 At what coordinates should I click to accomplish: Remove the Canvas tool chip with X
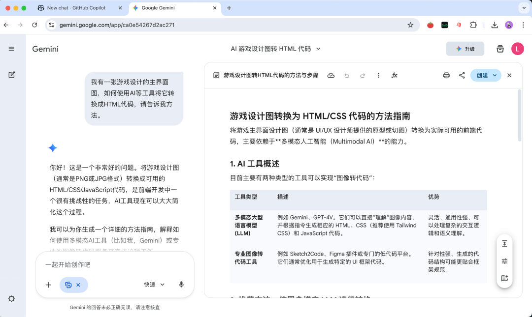(78, 285)
